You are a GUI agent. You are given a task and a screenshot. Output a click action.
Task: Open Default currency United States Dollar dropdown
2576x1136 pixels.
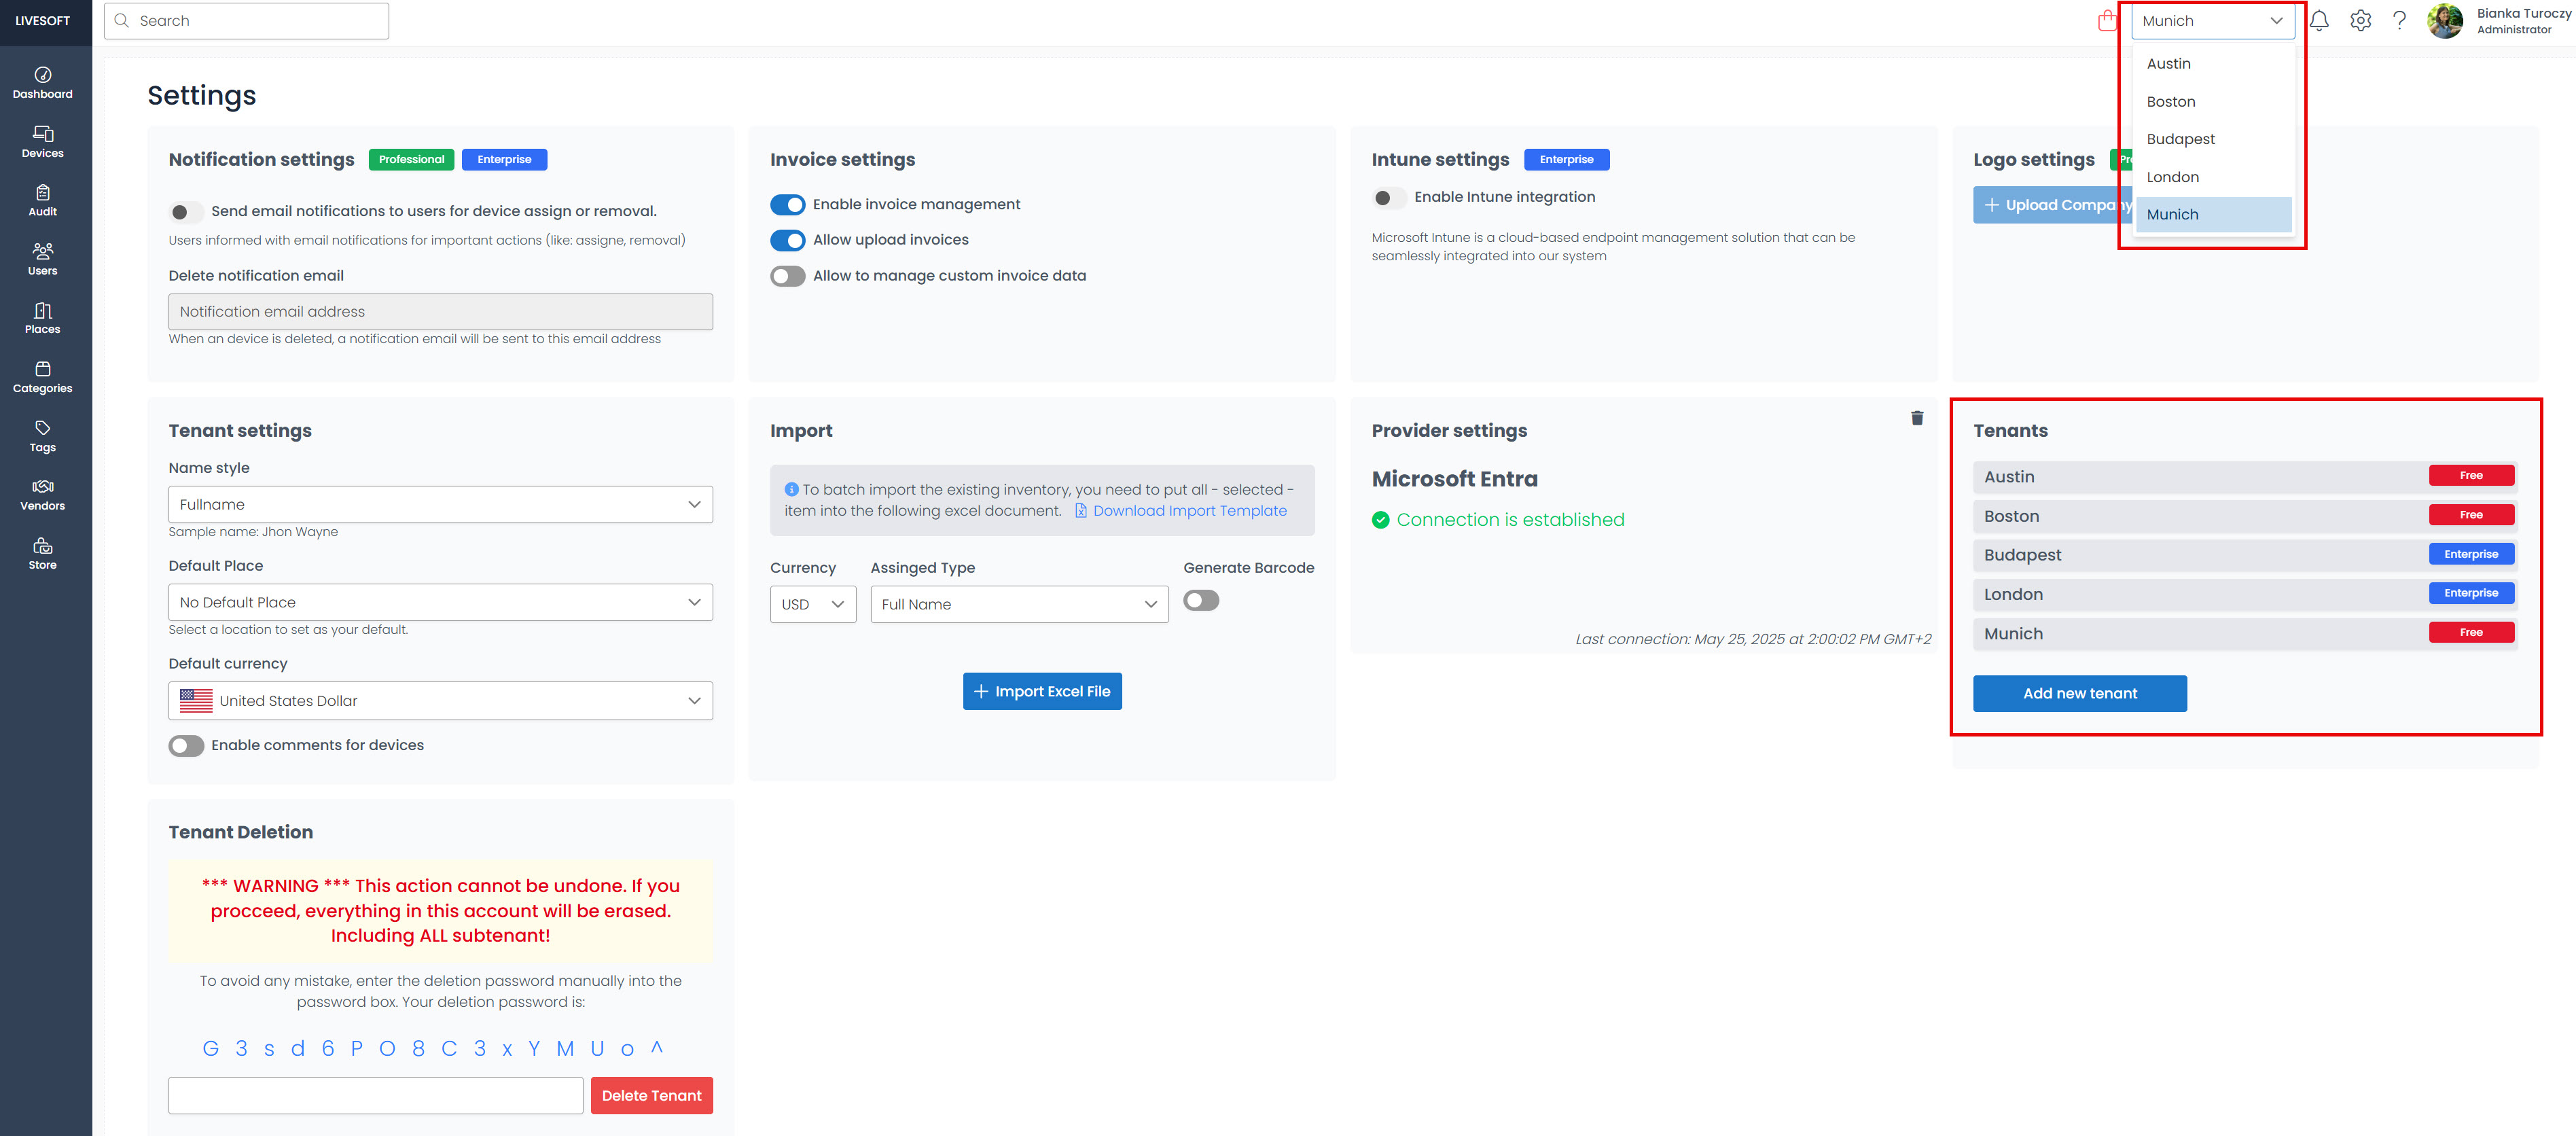[x=440, y=701]
